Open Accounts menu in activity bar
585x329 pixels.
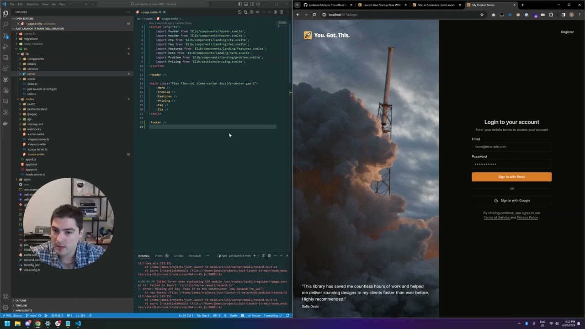(5, 297)
